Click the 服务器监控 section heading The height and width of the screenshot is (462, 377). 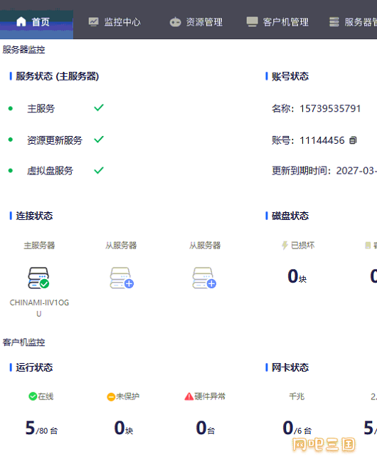24,50
